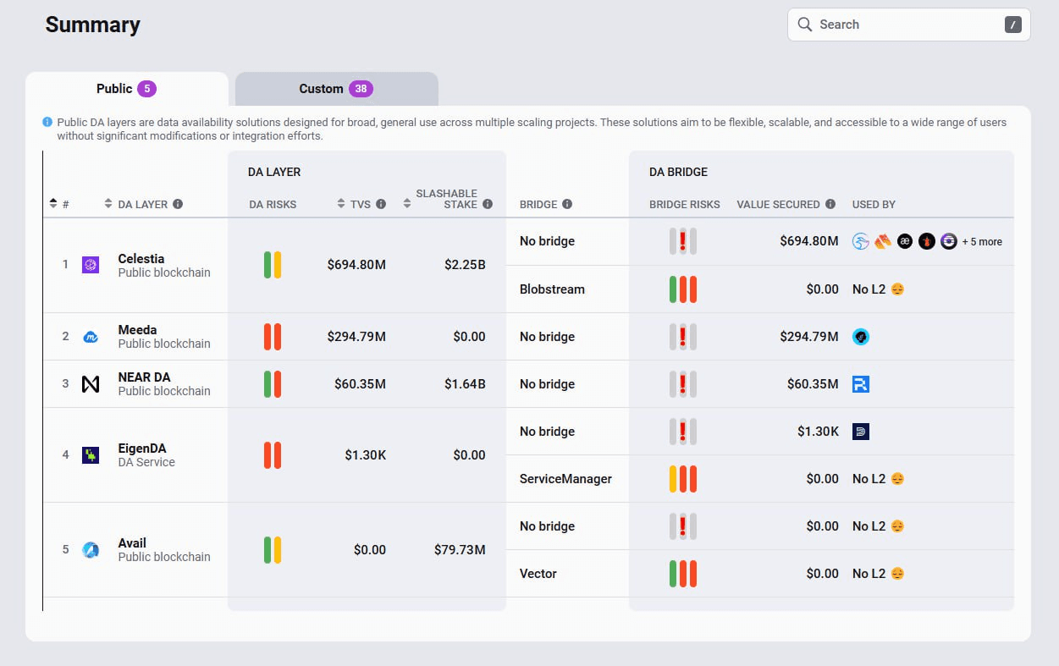
Task: Click the blue R project icon in NEAR DA row
Action: coord(861,383)
